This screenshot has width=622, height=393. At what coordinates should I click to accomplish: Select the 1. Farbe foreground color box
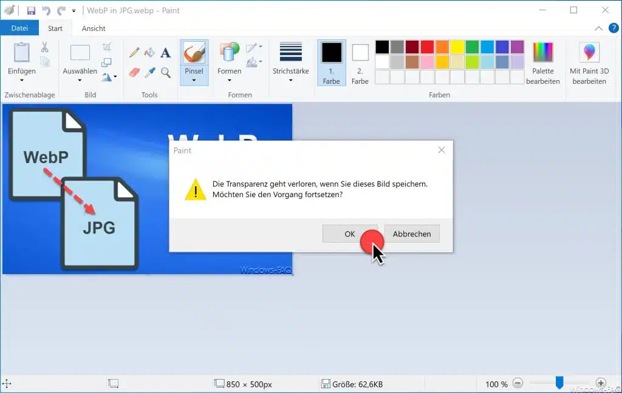pyautogui.click(x=331, y=62)
